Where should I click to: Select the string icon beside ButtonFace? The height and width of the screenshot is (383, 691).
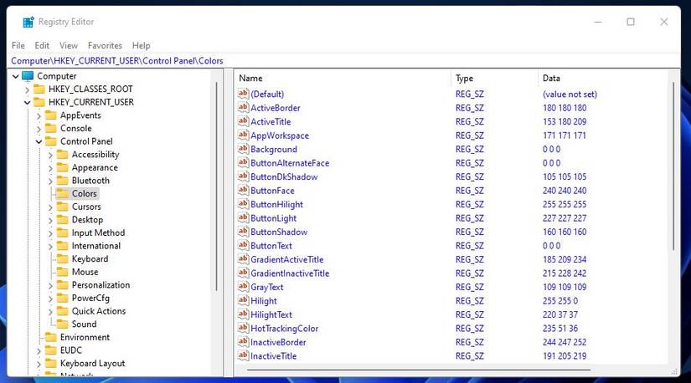point(243,190)
